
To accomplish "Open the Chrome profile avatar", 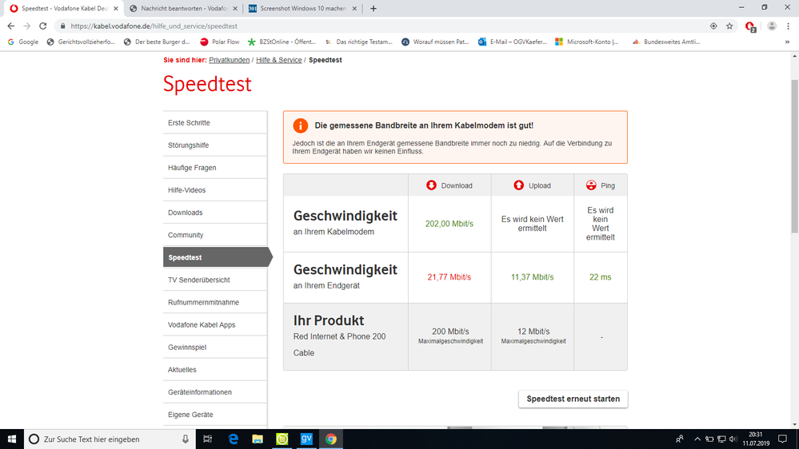I will (772, 26).
